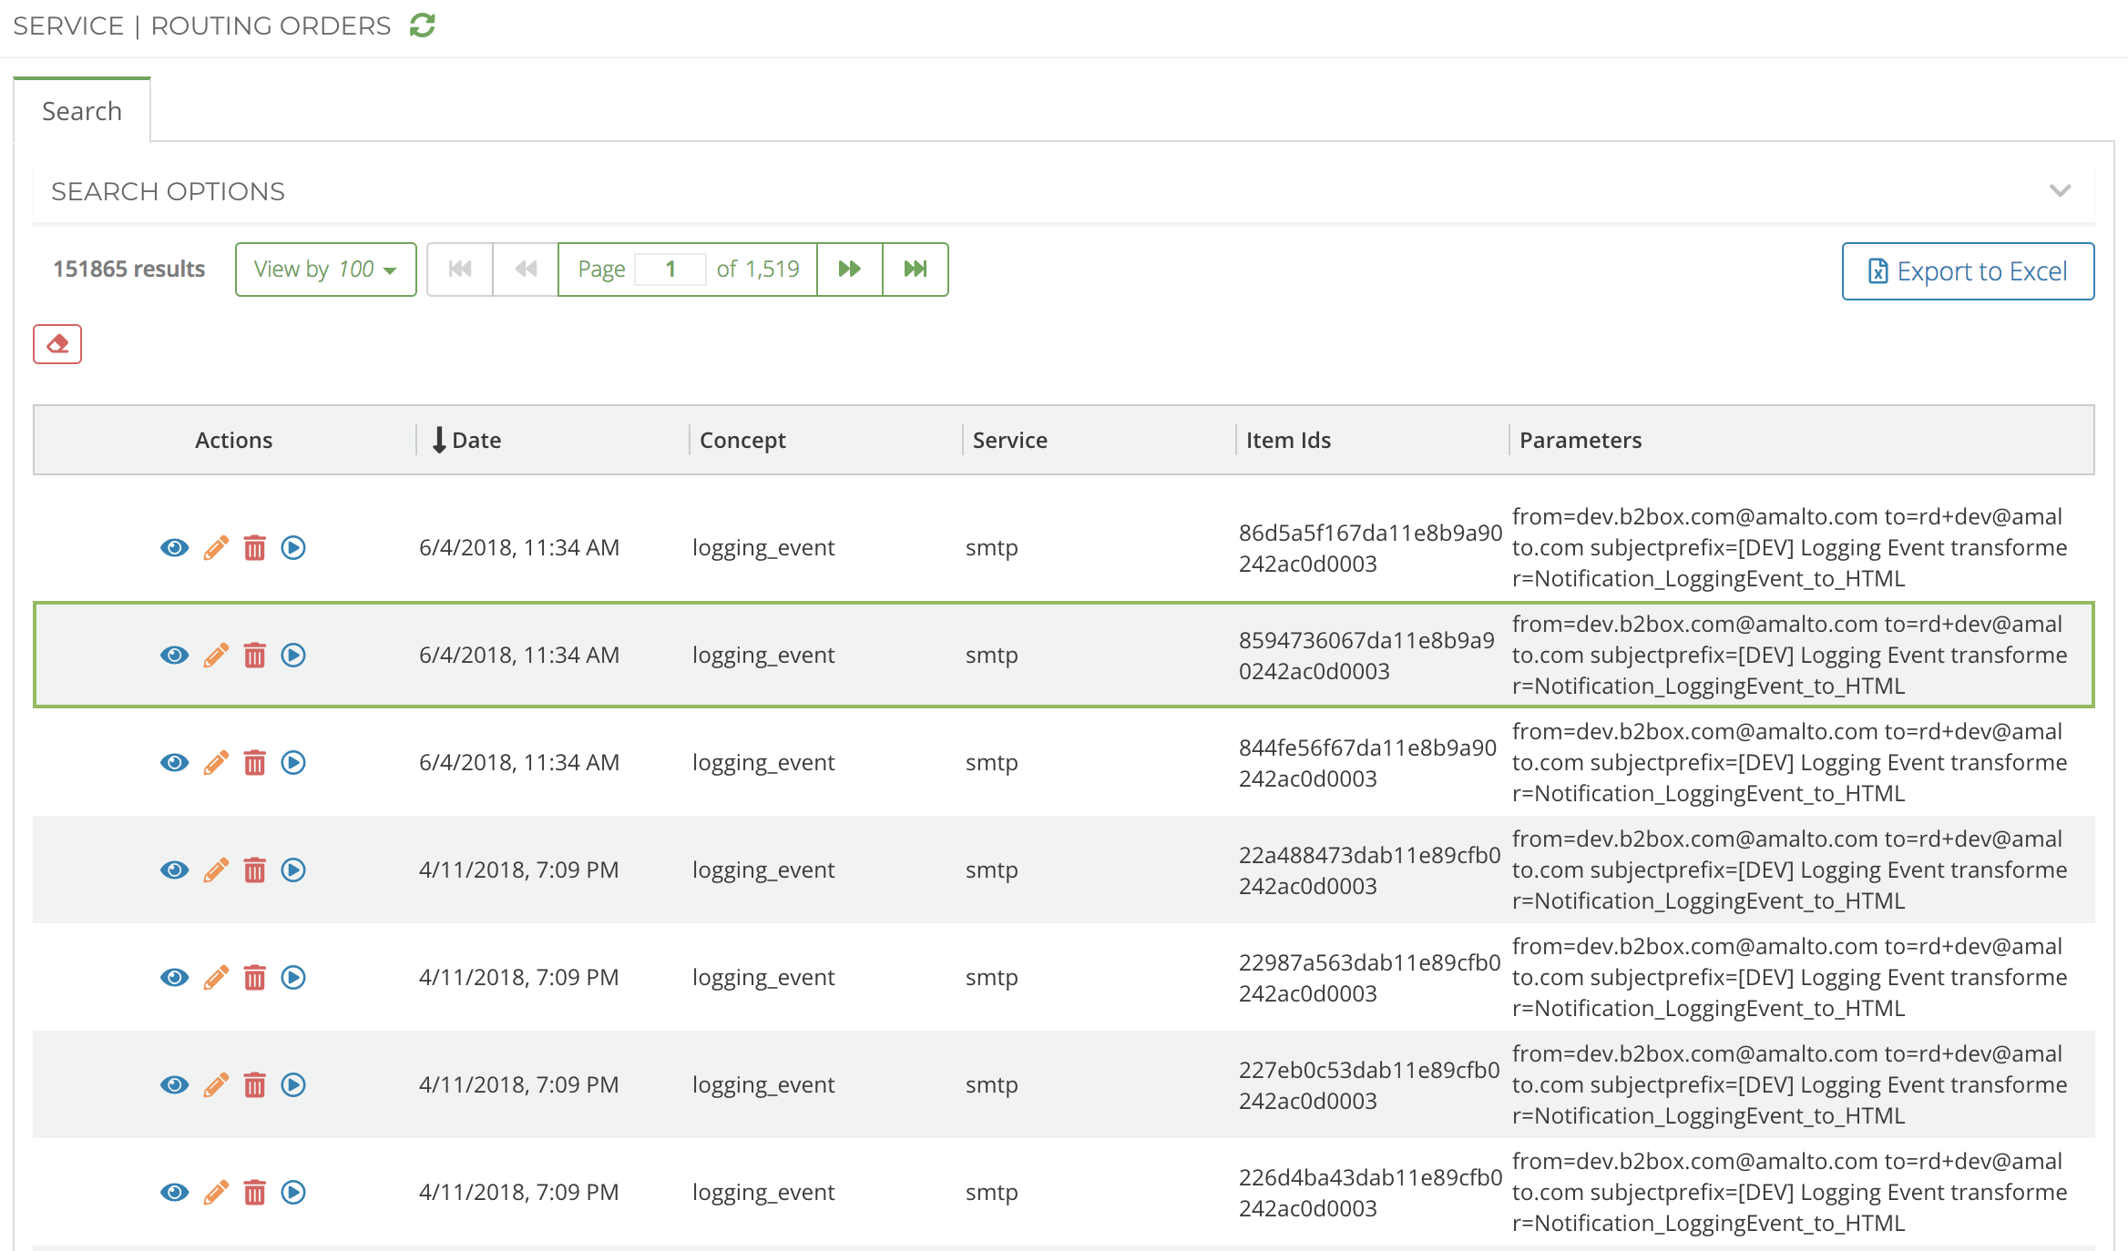Delete the order with ID 86d5a5f167da11e8b9a90
Screen dimensions: 2128x1251
point(255,547)
